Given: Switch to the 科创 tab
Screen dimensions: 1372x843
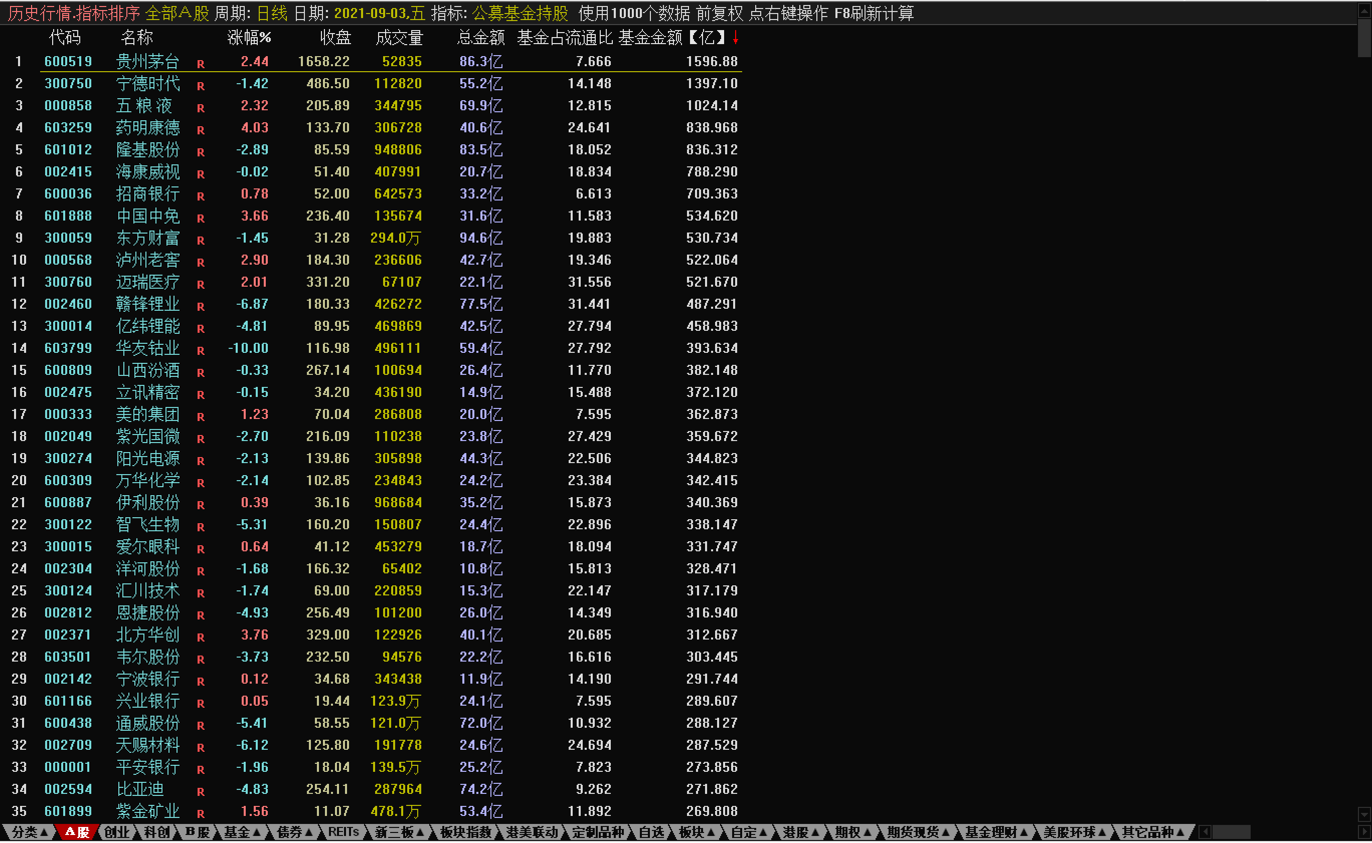Looking at the screenshot, I should click(157, 832).
